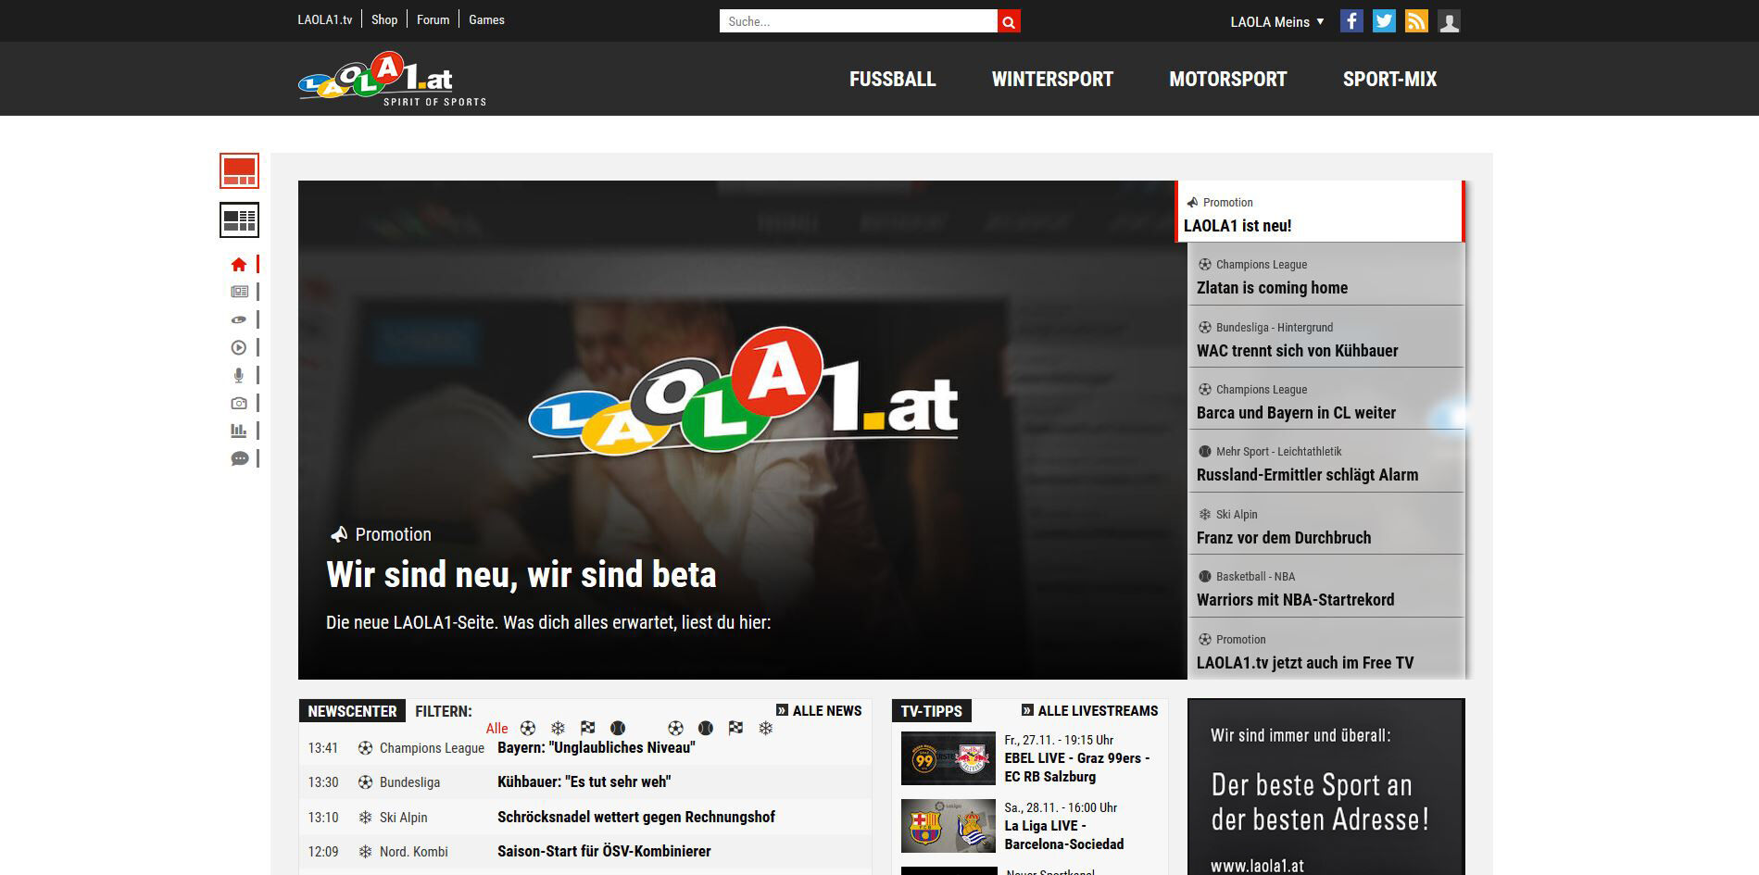The image size is (1759, 875).
Task: Open the microphone icon in sidebar
Action: pos(239,375)
